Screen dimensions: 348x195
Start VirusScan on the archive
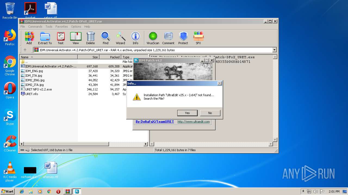(x=153, y=38)
